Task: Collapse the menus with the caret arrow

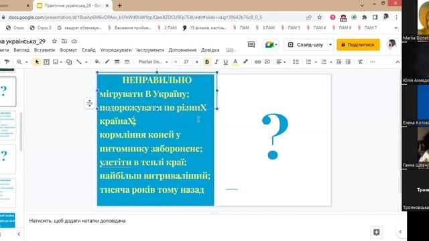Action: (397, 62)
